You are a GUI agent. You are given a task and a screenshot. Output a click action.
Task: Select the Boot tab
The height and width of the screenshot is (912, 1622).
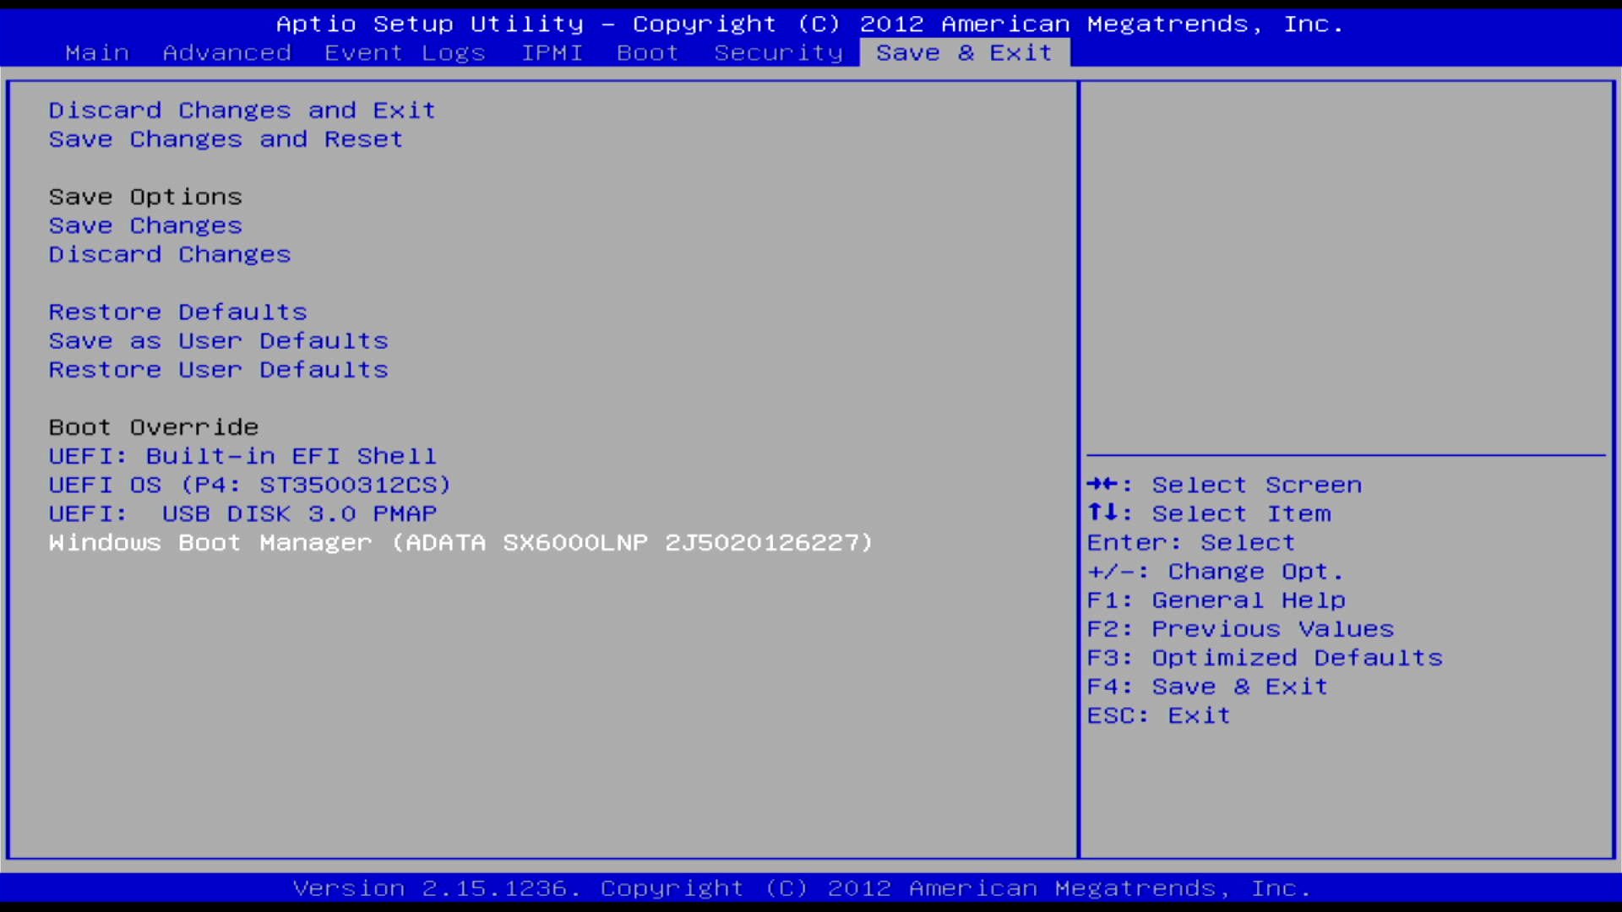click(647, 52)
